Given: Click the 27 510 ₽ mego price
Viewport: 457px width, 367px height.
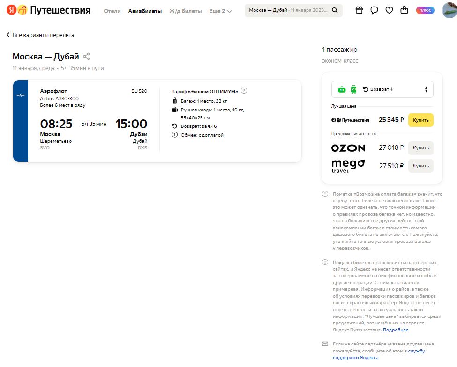Looking at the screenshot, I should pos(391,166).
